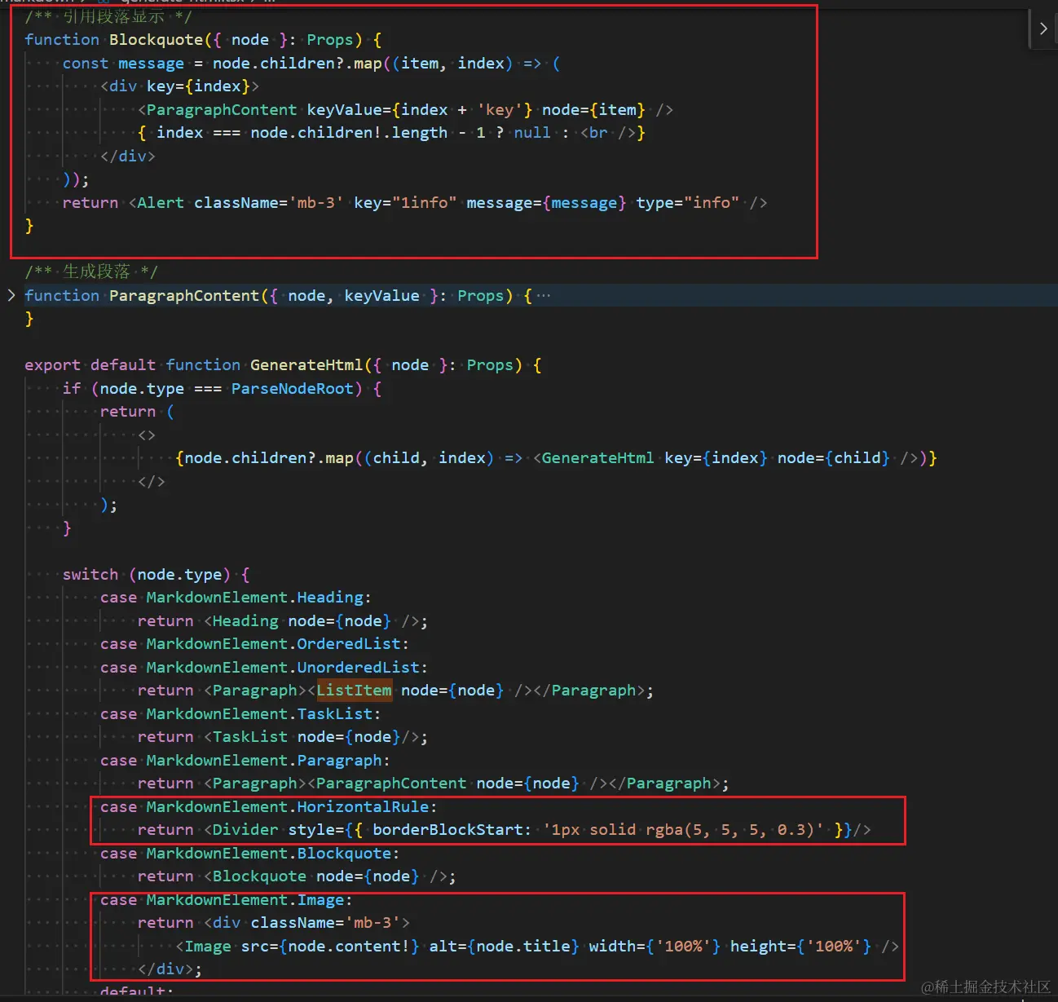Click the TaskList component tag in return

[x=250, y=737]
